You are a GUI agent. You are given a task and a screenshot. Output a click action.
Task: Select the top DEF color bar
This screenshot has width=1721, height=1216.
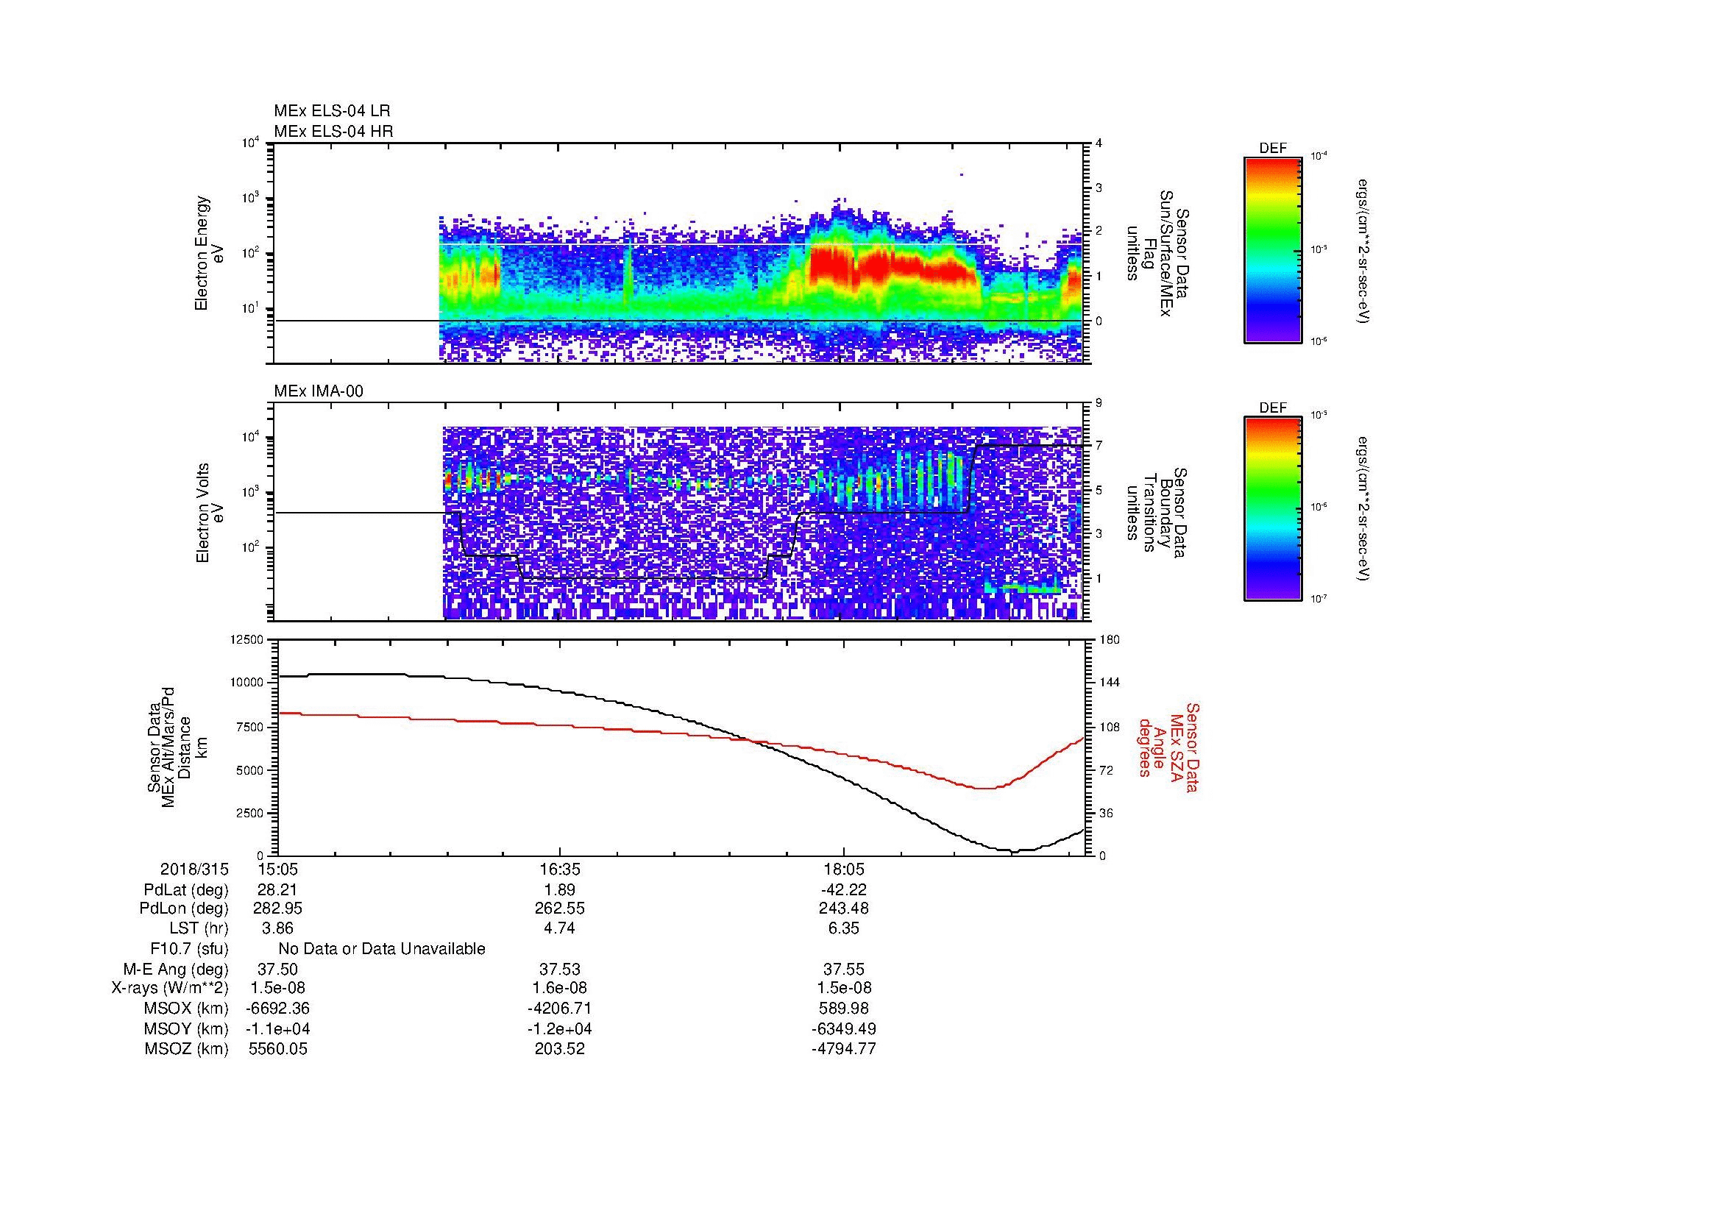pyautogui.click(x=1273, y=249)
